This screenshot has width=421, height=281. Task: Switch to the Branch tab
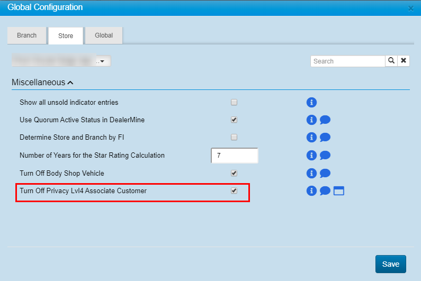click(27, 35)
